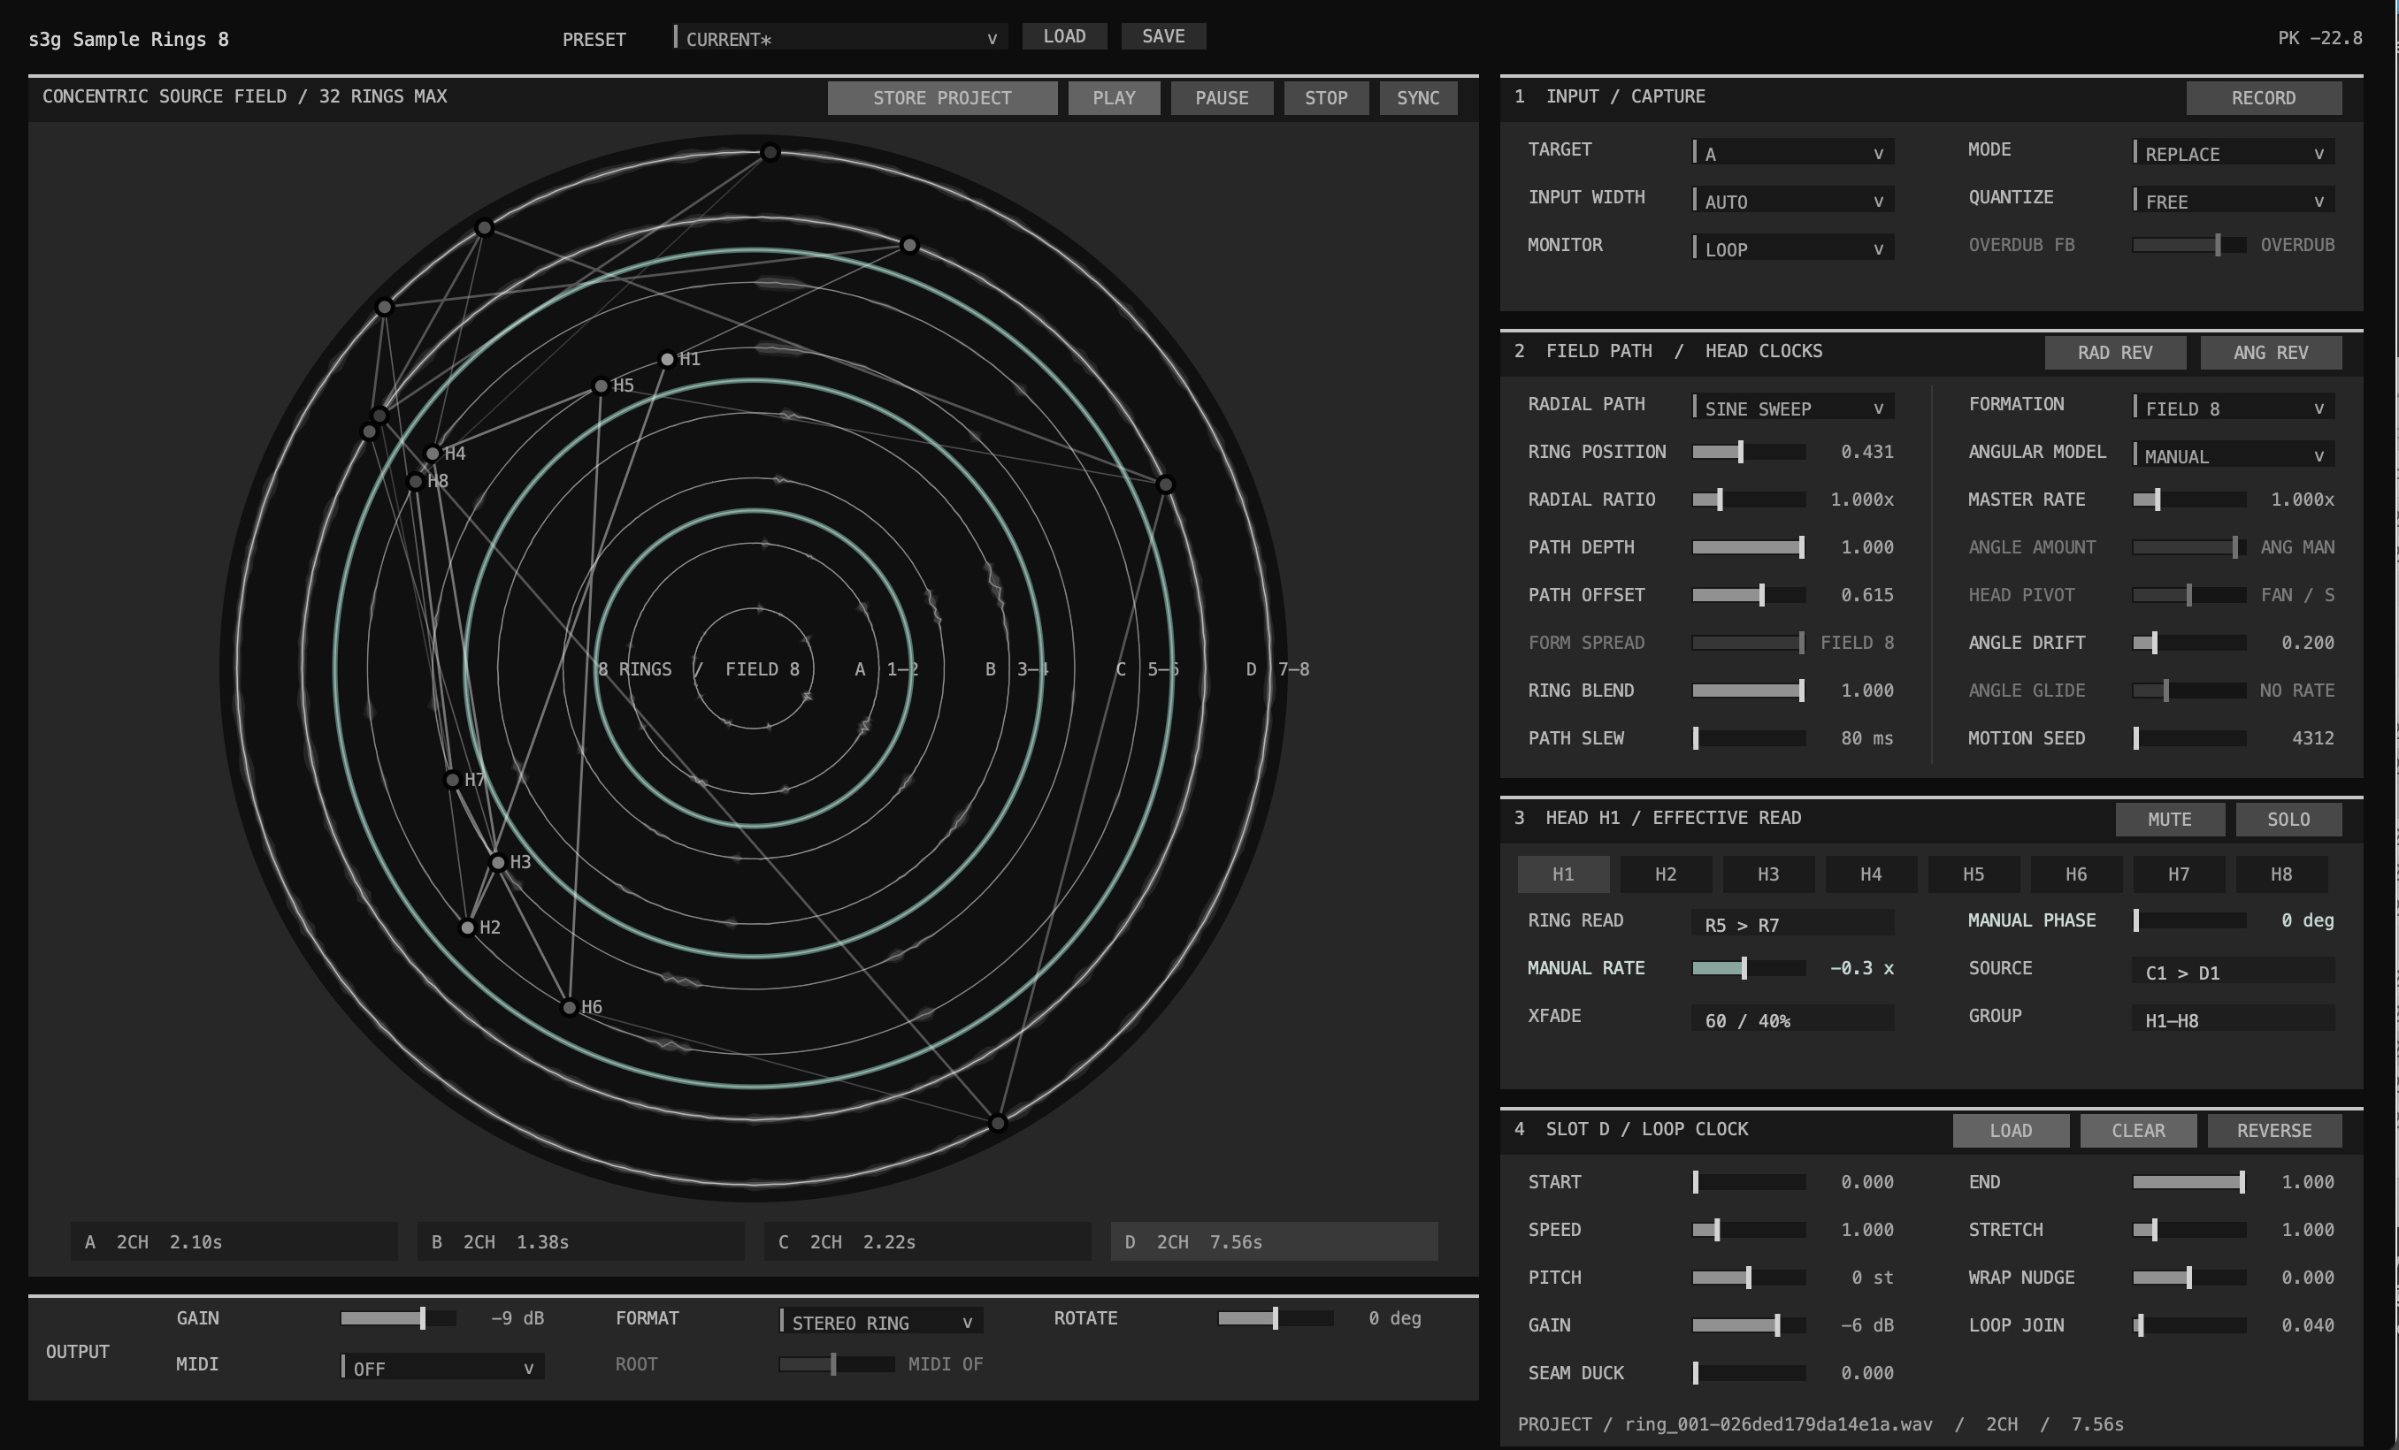Select sample slot C 2CH 2.22s
2399x1450 pixels.
click(x=927, y=1241)
